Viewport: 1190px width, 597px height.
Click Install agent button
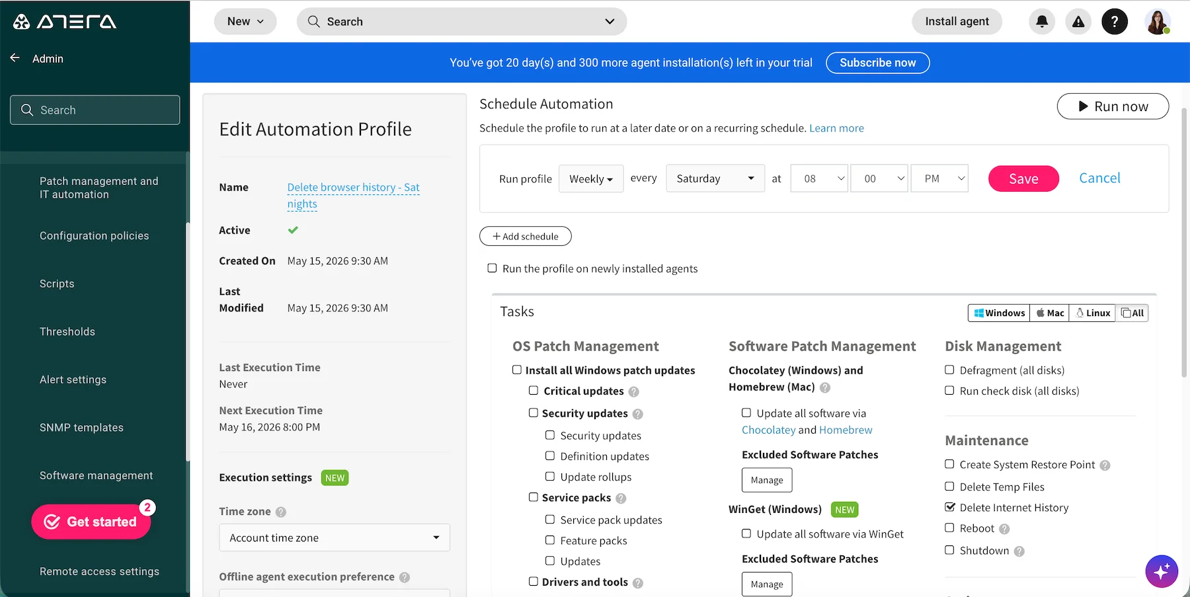pos(957,21)
